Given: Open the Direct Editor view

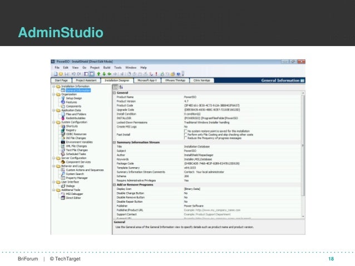Looking at the screenshot, I should 73,198.
